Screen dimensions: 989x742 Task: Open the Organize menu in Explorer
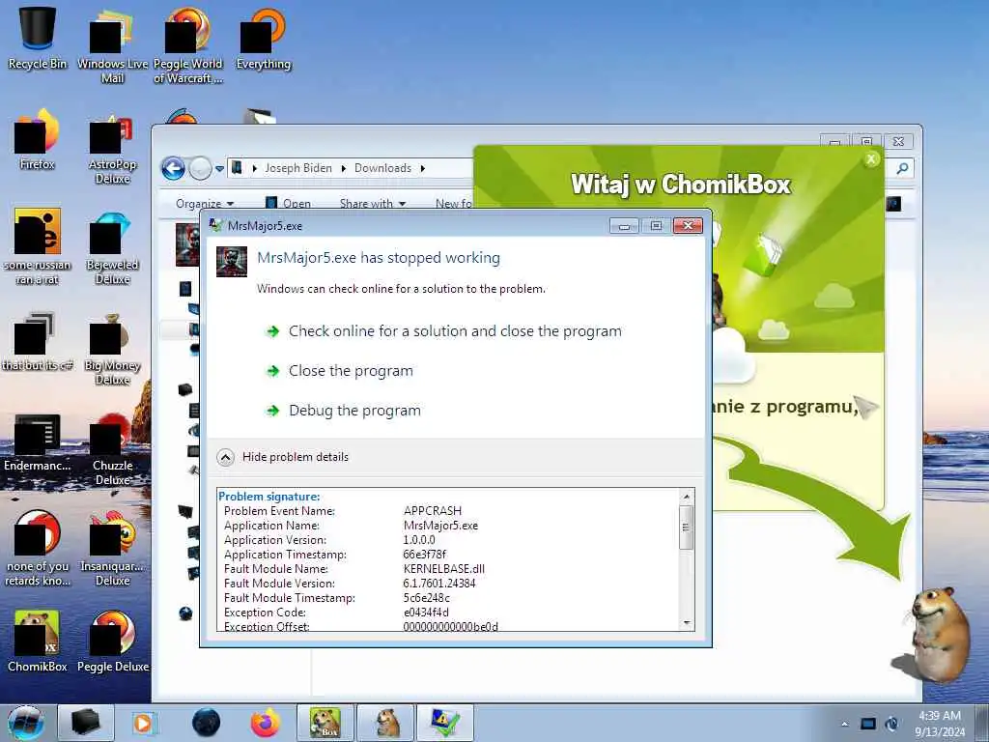[205, 203]
